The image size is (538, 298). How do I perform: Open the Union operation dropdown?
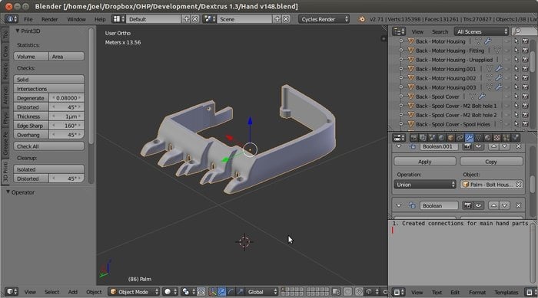coord(425,185)
